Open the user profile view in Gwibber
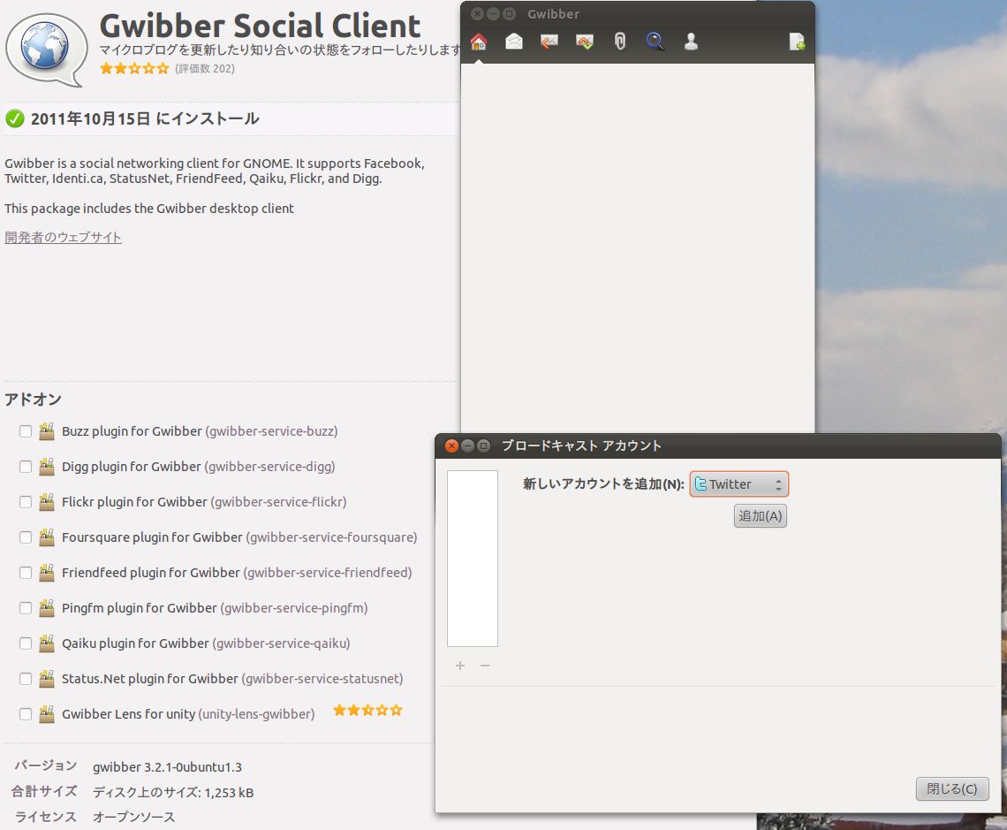Image resolution: width=1007 pixels, height=830 pixels. [691, 42]
